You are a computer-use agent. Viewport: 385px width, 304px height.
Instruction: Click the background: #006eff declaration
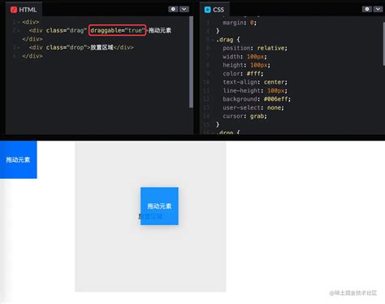[x=257, y=99]
